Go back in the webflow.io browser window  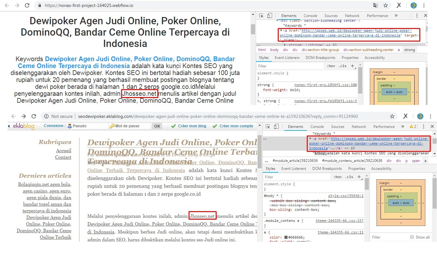coord(7,5)
